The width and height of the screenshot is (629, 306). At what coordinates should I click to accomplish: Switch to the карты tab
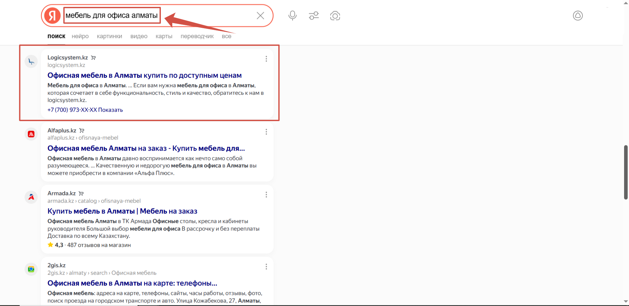pyautogui.click(x=164, y=36)
